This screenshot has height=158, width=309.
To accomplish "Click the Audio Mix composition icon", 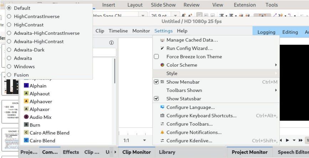I will click(26, 117).
